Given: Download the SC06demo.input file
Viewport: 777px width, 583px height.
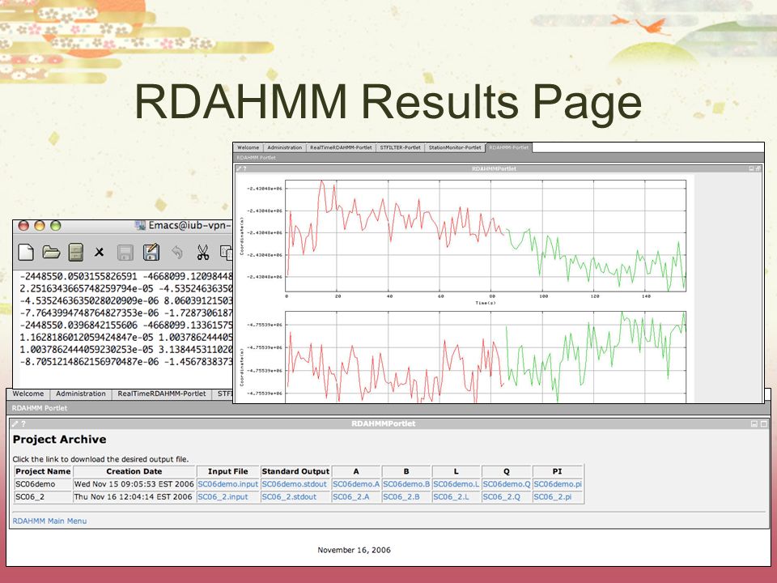Looking at the screenshot, I should (228, 484).
